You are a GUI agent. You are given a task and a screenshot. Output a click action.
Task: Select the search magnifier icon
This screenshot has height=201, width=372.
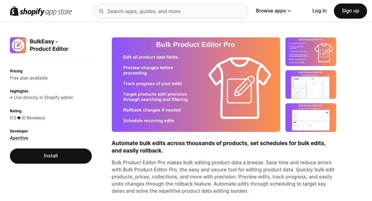coord(101,11)
